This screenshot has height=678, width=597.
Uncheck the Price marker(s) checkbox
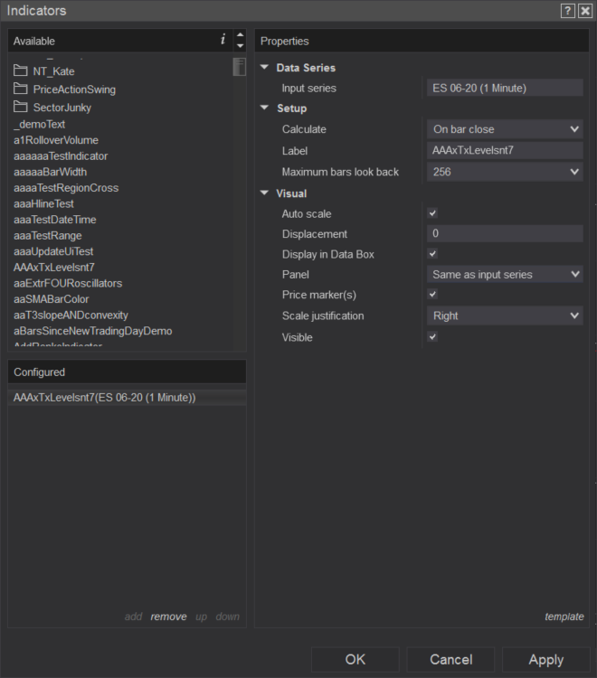pos(432,294)
